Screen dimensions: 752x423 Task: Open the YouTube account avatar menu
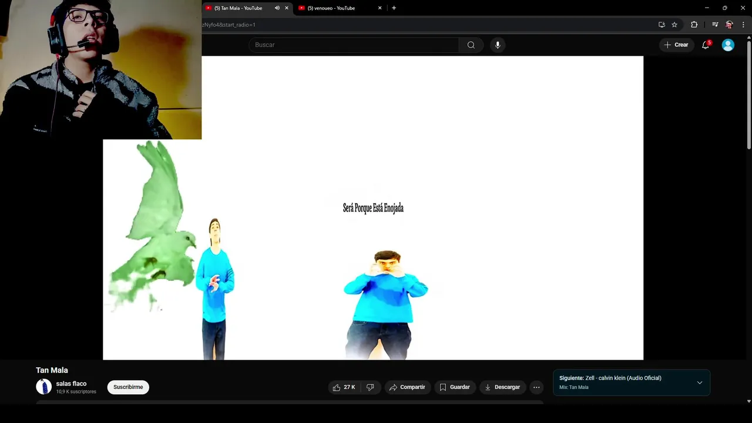(x=728, y=45)
